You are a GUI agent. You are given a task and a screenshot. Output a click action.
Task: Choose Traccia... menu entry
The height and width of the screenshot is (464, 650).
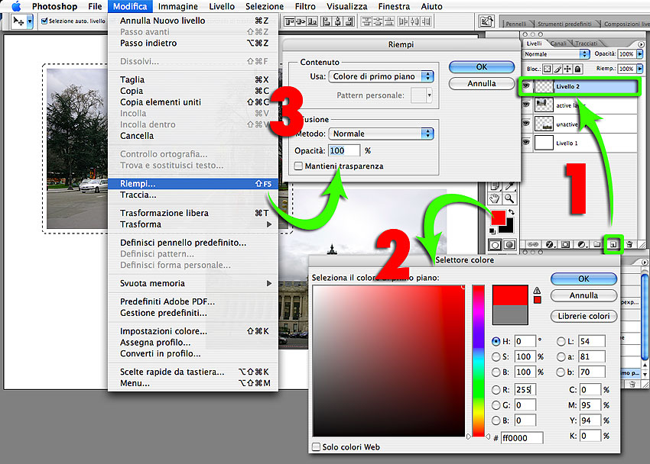click(193, 195)
